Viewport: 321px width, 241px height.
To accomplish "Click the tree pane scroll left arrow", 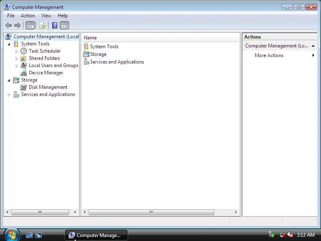I will [x=7, y=212].
